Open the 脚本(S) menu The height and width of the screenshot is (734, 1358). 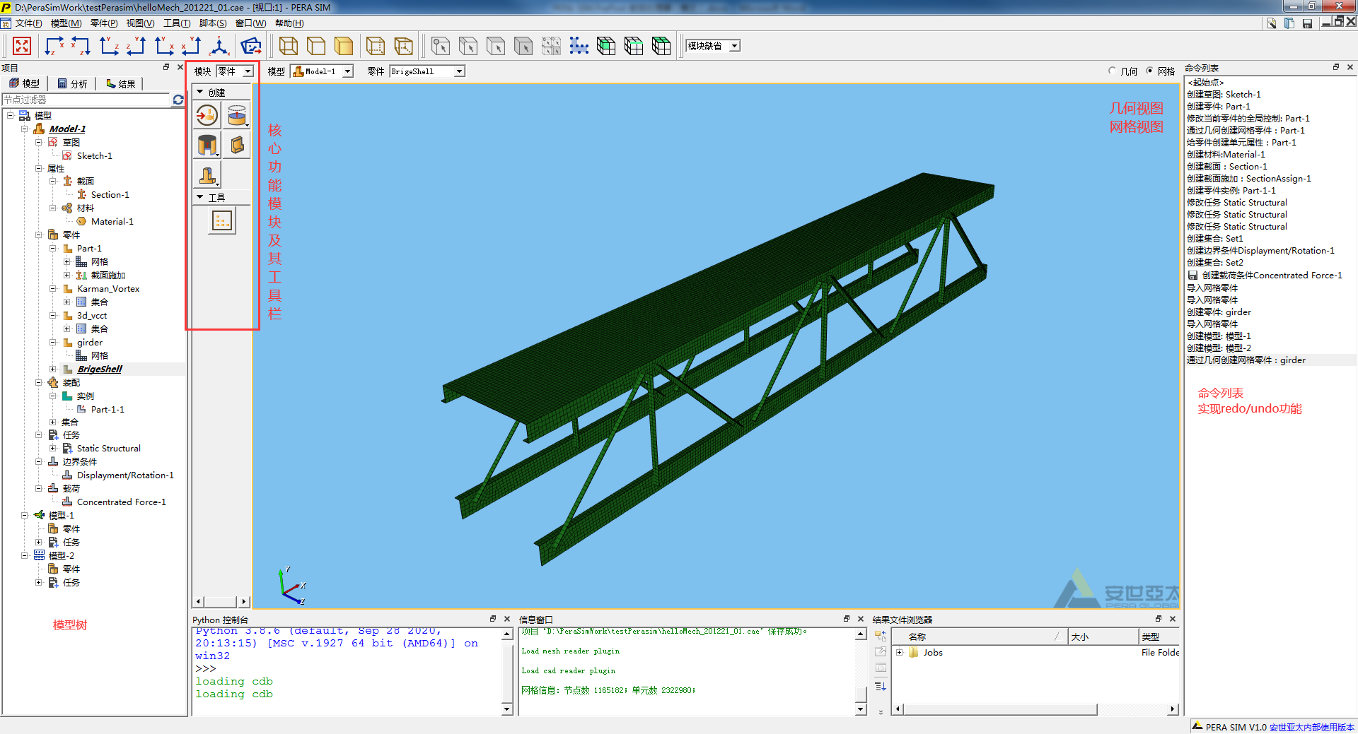(x=213, y=23)
